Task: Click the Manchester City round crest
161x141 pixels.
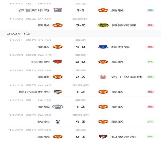Action: (58, 107)
